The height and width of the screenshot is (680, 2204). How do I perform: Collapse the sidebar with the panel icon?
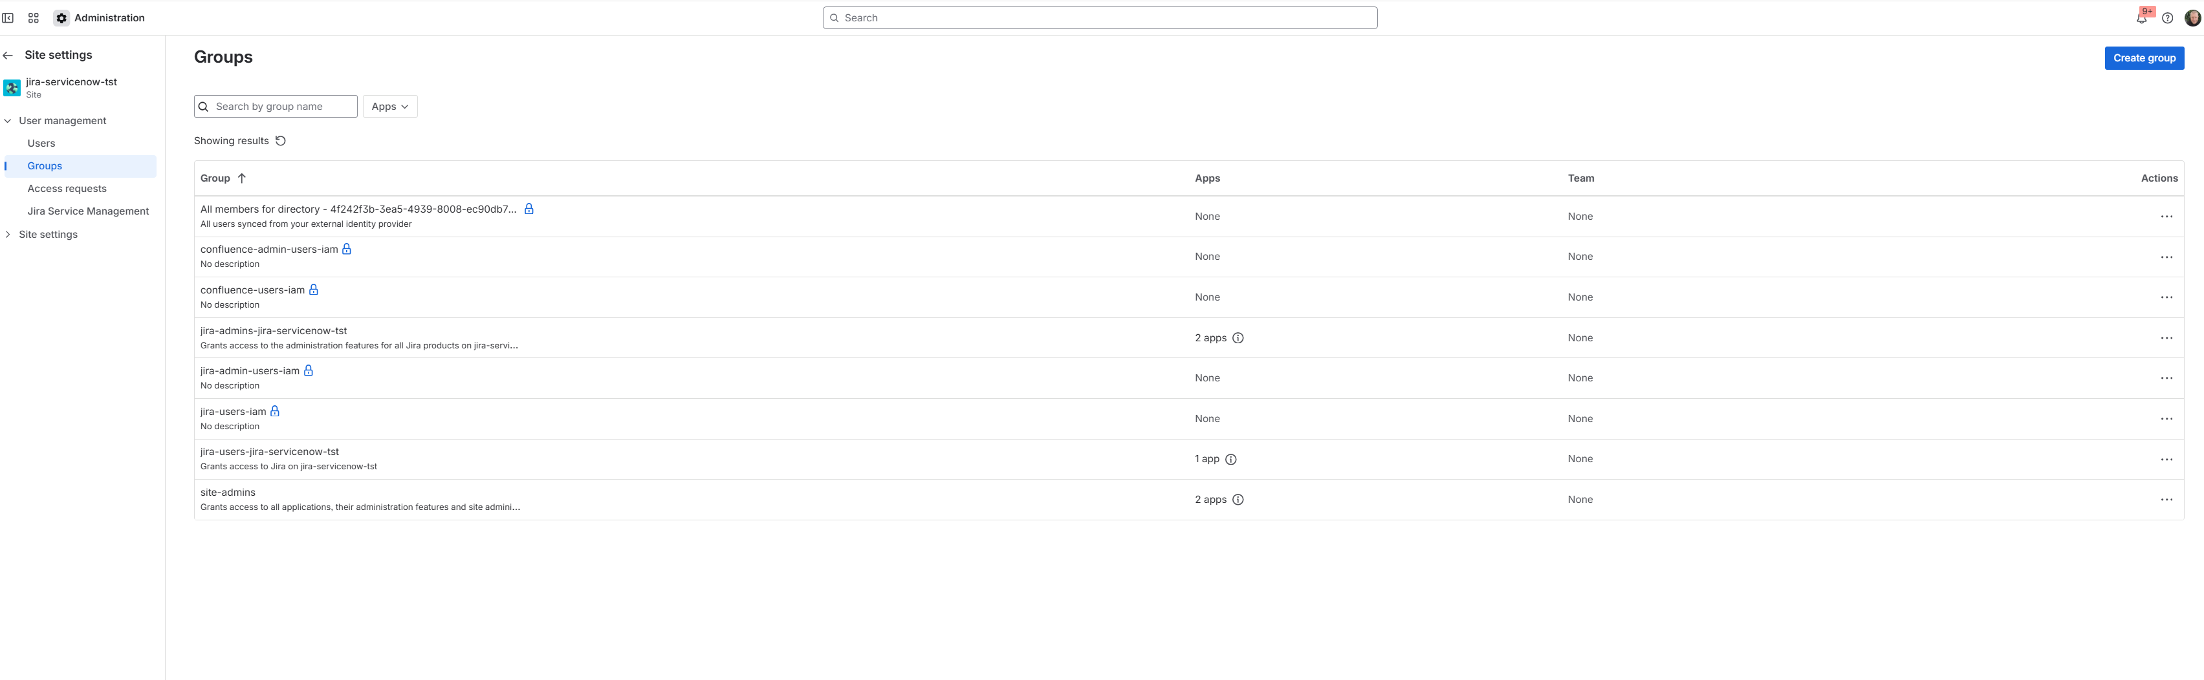pyautogui.click(x=8, y=18)
